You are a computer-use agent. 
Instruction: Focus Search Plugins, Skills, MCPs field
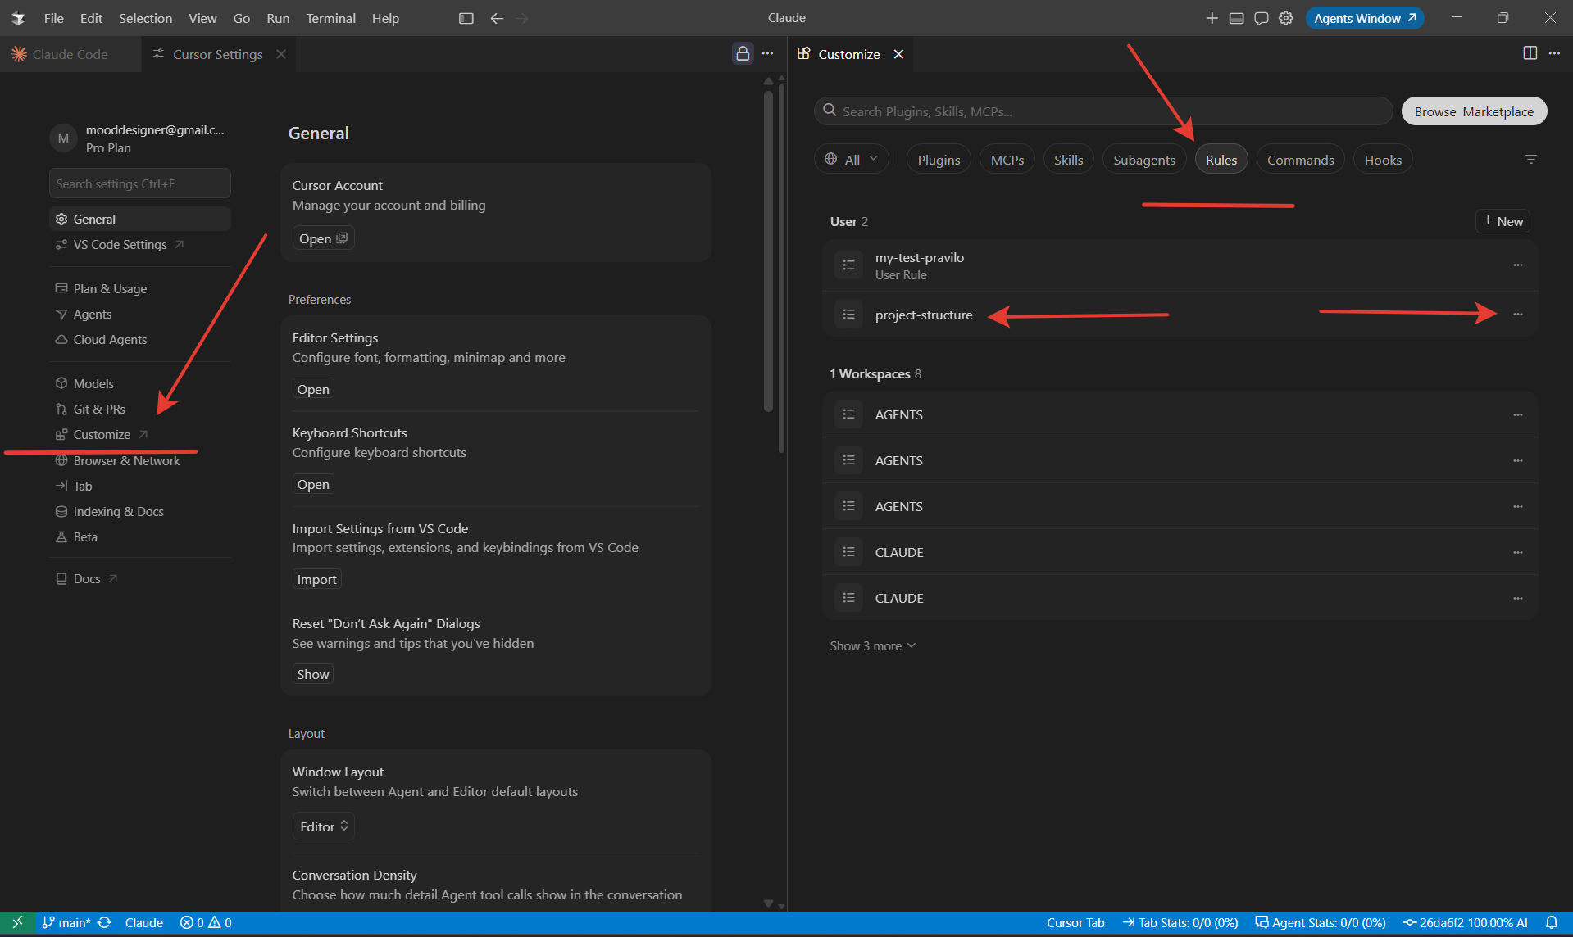(1102, 111)
